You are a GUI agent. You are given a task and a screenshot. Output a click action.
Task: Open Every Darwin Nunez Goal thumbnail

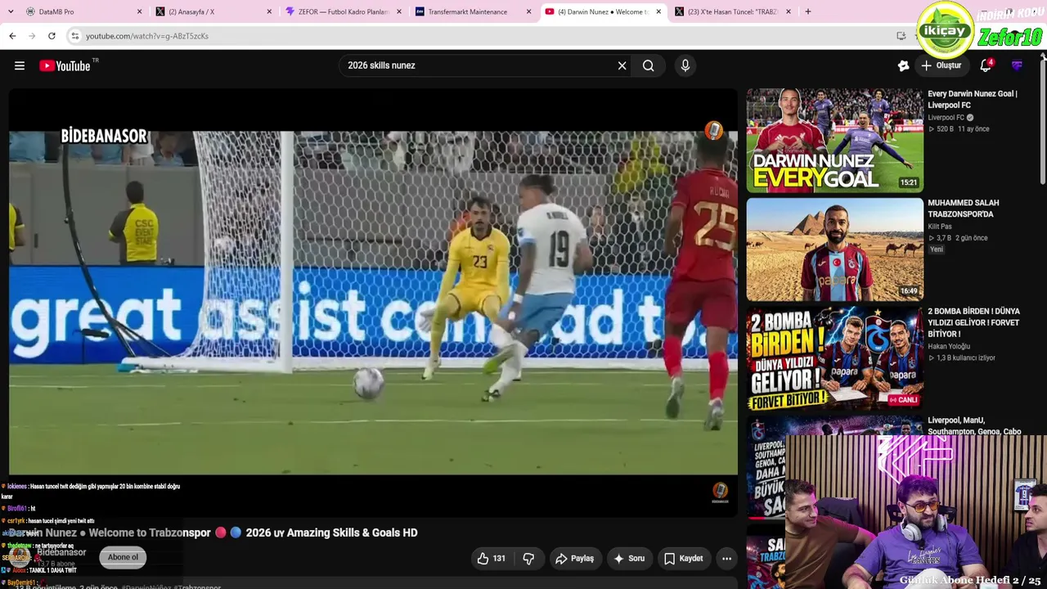(834, 141)
